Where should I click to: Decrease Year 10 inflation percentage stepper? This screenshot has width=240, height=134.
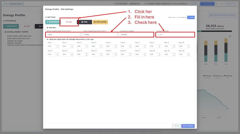[x=188, y=47]
